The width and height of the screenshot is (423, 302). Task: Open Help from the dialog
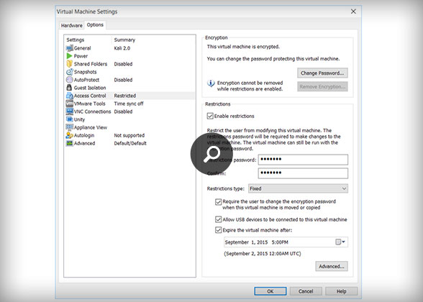tap(341, 291)
